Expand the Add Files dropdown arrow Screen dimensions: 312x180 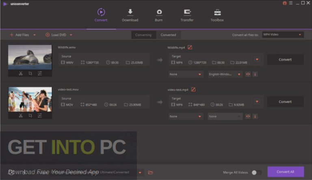[35, 35]
